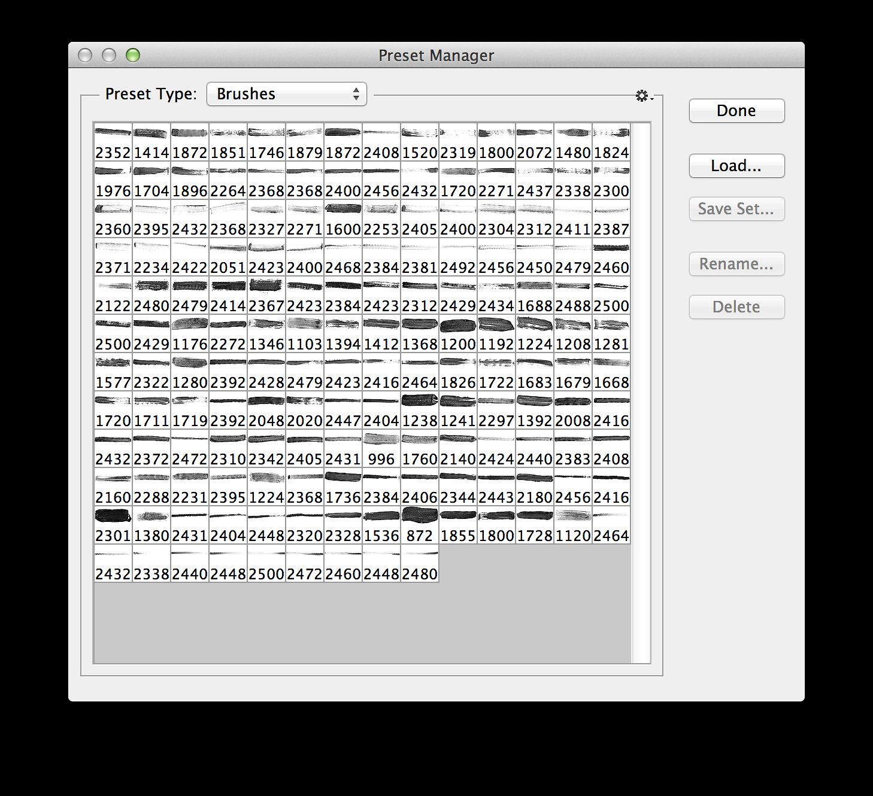Select the 2048 brush thumbnail
Screen dimensions: 873x796
pyautogui.click(x=266, y=411)
